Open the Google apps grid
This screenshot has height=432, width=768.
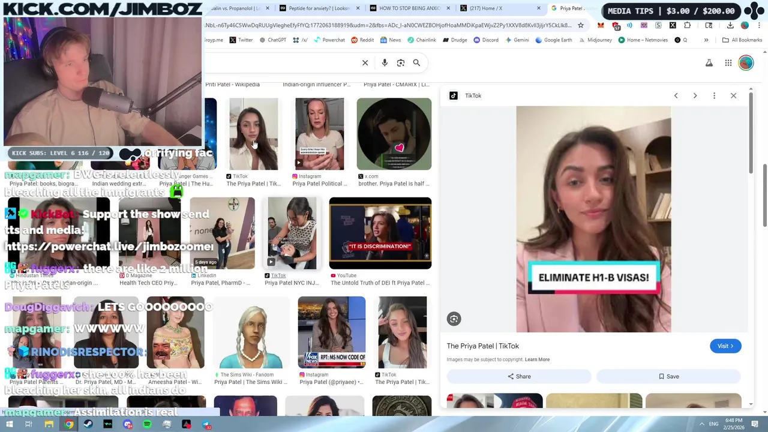click(728, 63)
